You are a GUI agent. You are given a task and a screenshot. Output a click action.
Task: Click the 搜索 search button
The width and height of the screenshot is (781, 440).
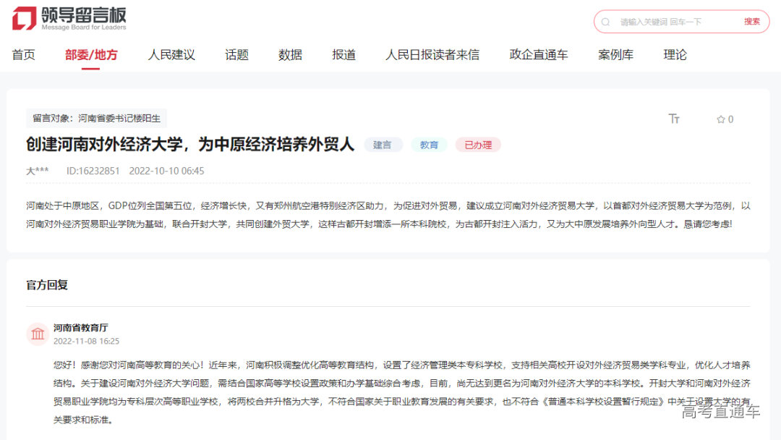751,22
